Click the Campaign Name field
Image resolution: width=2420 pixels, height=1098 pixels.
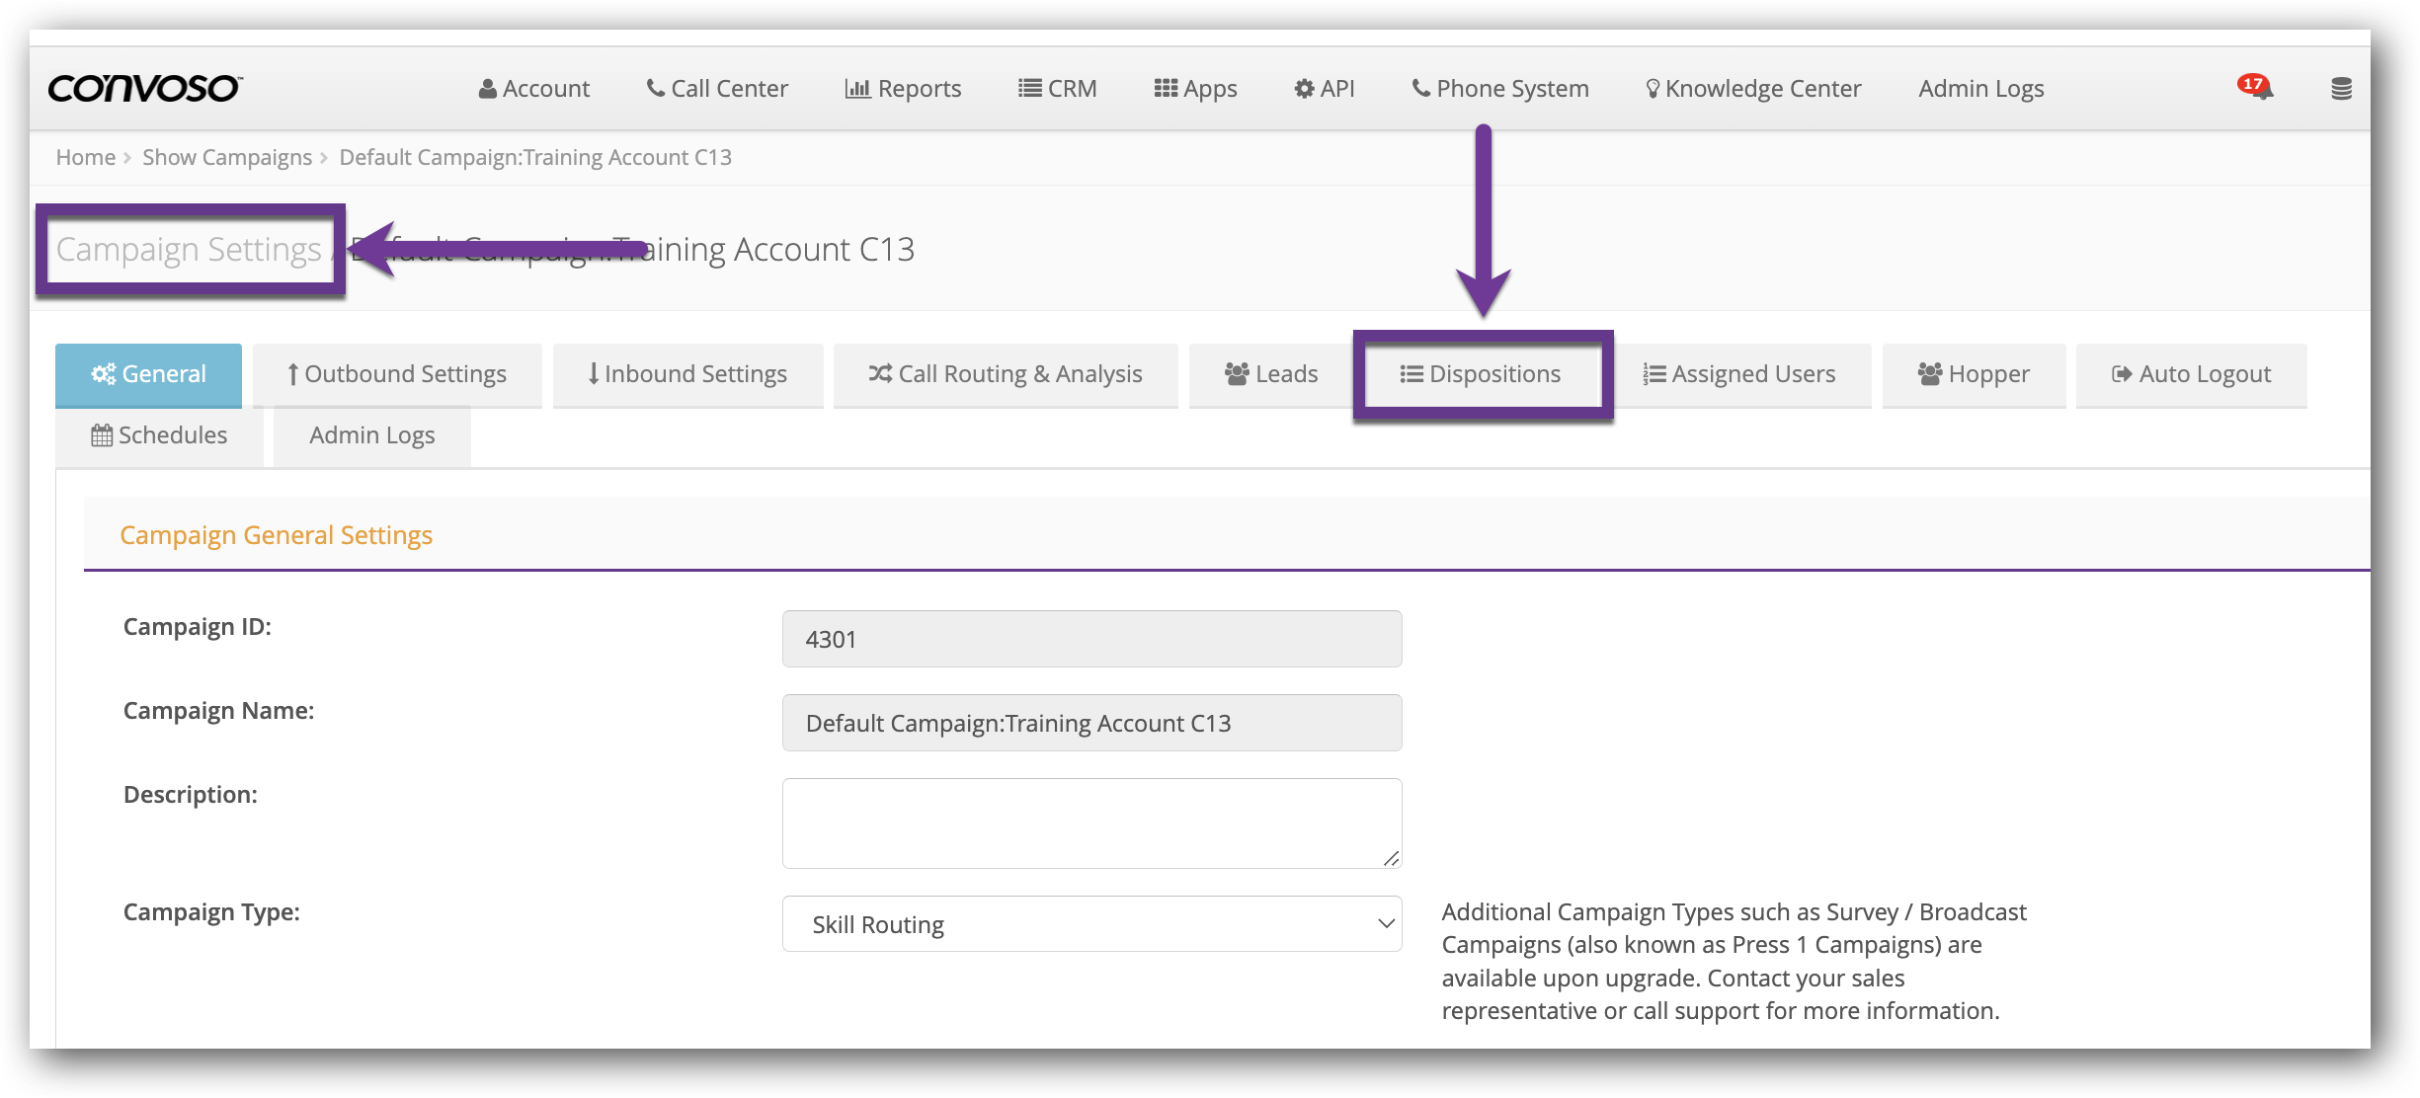pyautogui.click(x=1091, y=723)
